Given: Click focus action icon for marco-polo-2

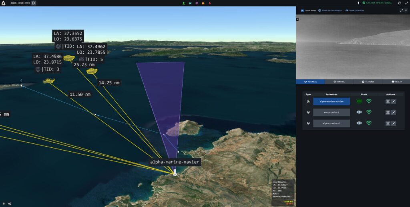Looking at the screenshot, I should 388,113.
